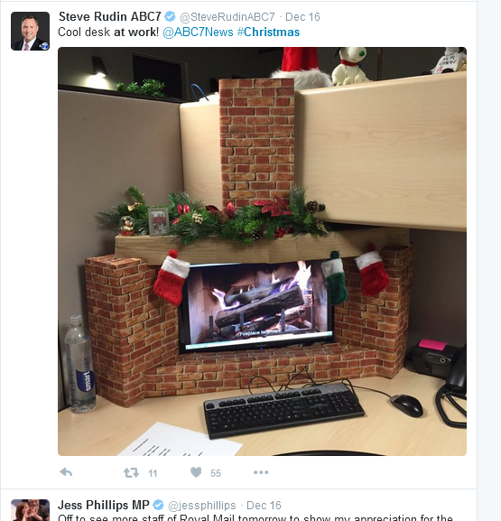Click the Steve Rudin ABC7 display name
This screenshot has height=521, width=501.
coord(109,16)
